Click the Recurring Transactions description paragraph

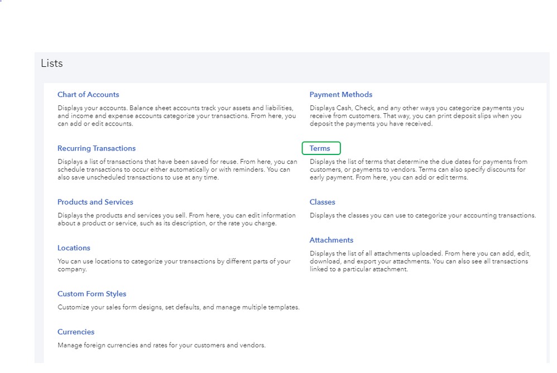point(174,169)
